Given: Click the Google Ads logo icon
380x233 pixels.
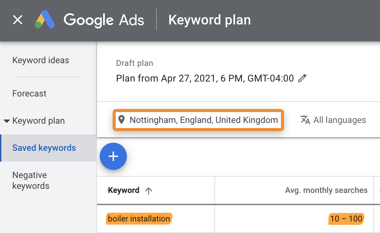Looking at the screenshot, I should [45, 20].
